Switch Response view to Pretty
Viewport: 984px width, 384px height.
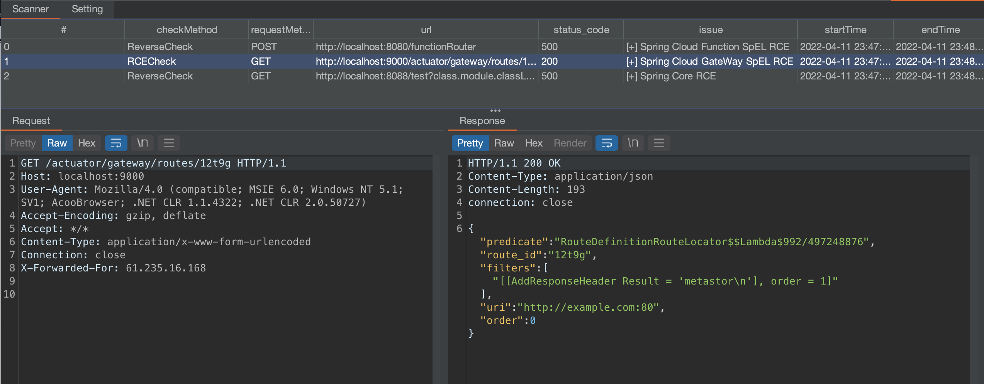[470, 143]
